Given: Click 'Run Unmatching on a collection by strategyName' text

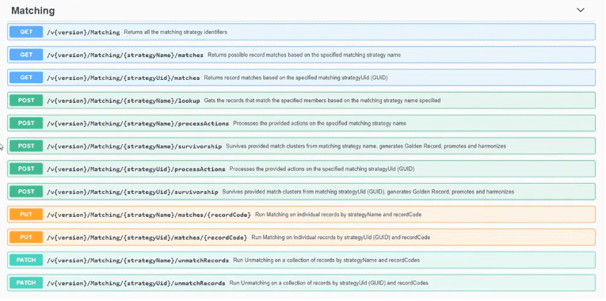Looking at the screenshot, I should (x=326, y=261).
